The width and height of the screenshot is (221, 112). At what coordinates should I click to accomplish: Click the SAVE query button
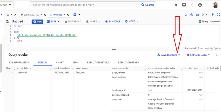pyautogui.click(x=53, y=22)
